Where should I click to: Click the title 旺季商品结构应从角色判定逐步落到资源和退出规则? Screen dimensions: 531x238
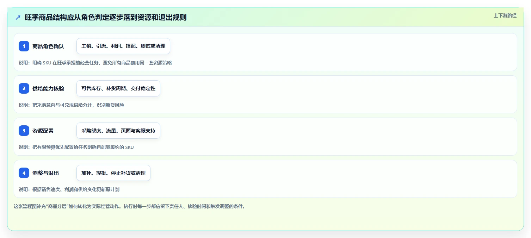[x=106, y=17]
